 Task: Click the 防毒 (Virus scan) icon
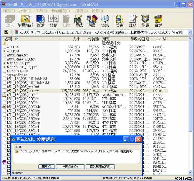tap(119, 21)
